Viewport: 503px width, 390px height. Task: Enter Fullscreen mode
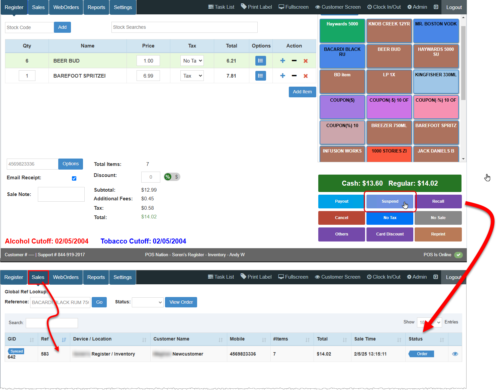293,7
